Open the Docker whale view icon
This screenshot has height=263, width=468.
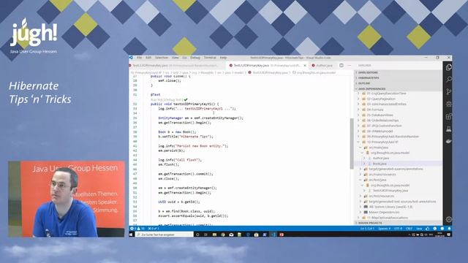pyautogui.click(x=448, y=141)
